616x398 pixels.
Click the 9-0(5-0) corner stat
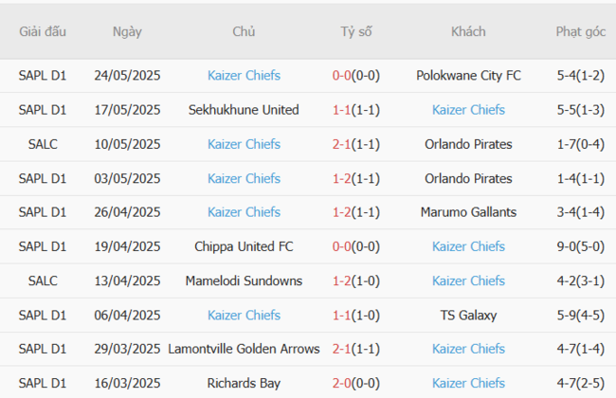pos(581,246)
